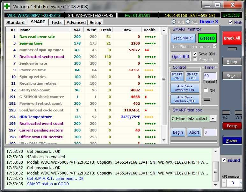Click the Passp button
The width and height of the screenshot is (246, 192).
232,126
